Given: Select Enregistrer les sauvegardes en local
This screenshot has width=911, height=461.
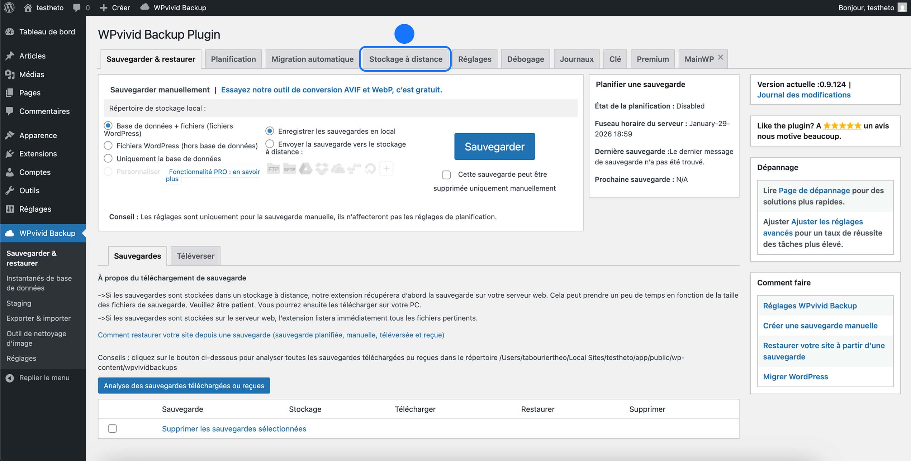Looking at the screenshot, I should click(270, 131).
